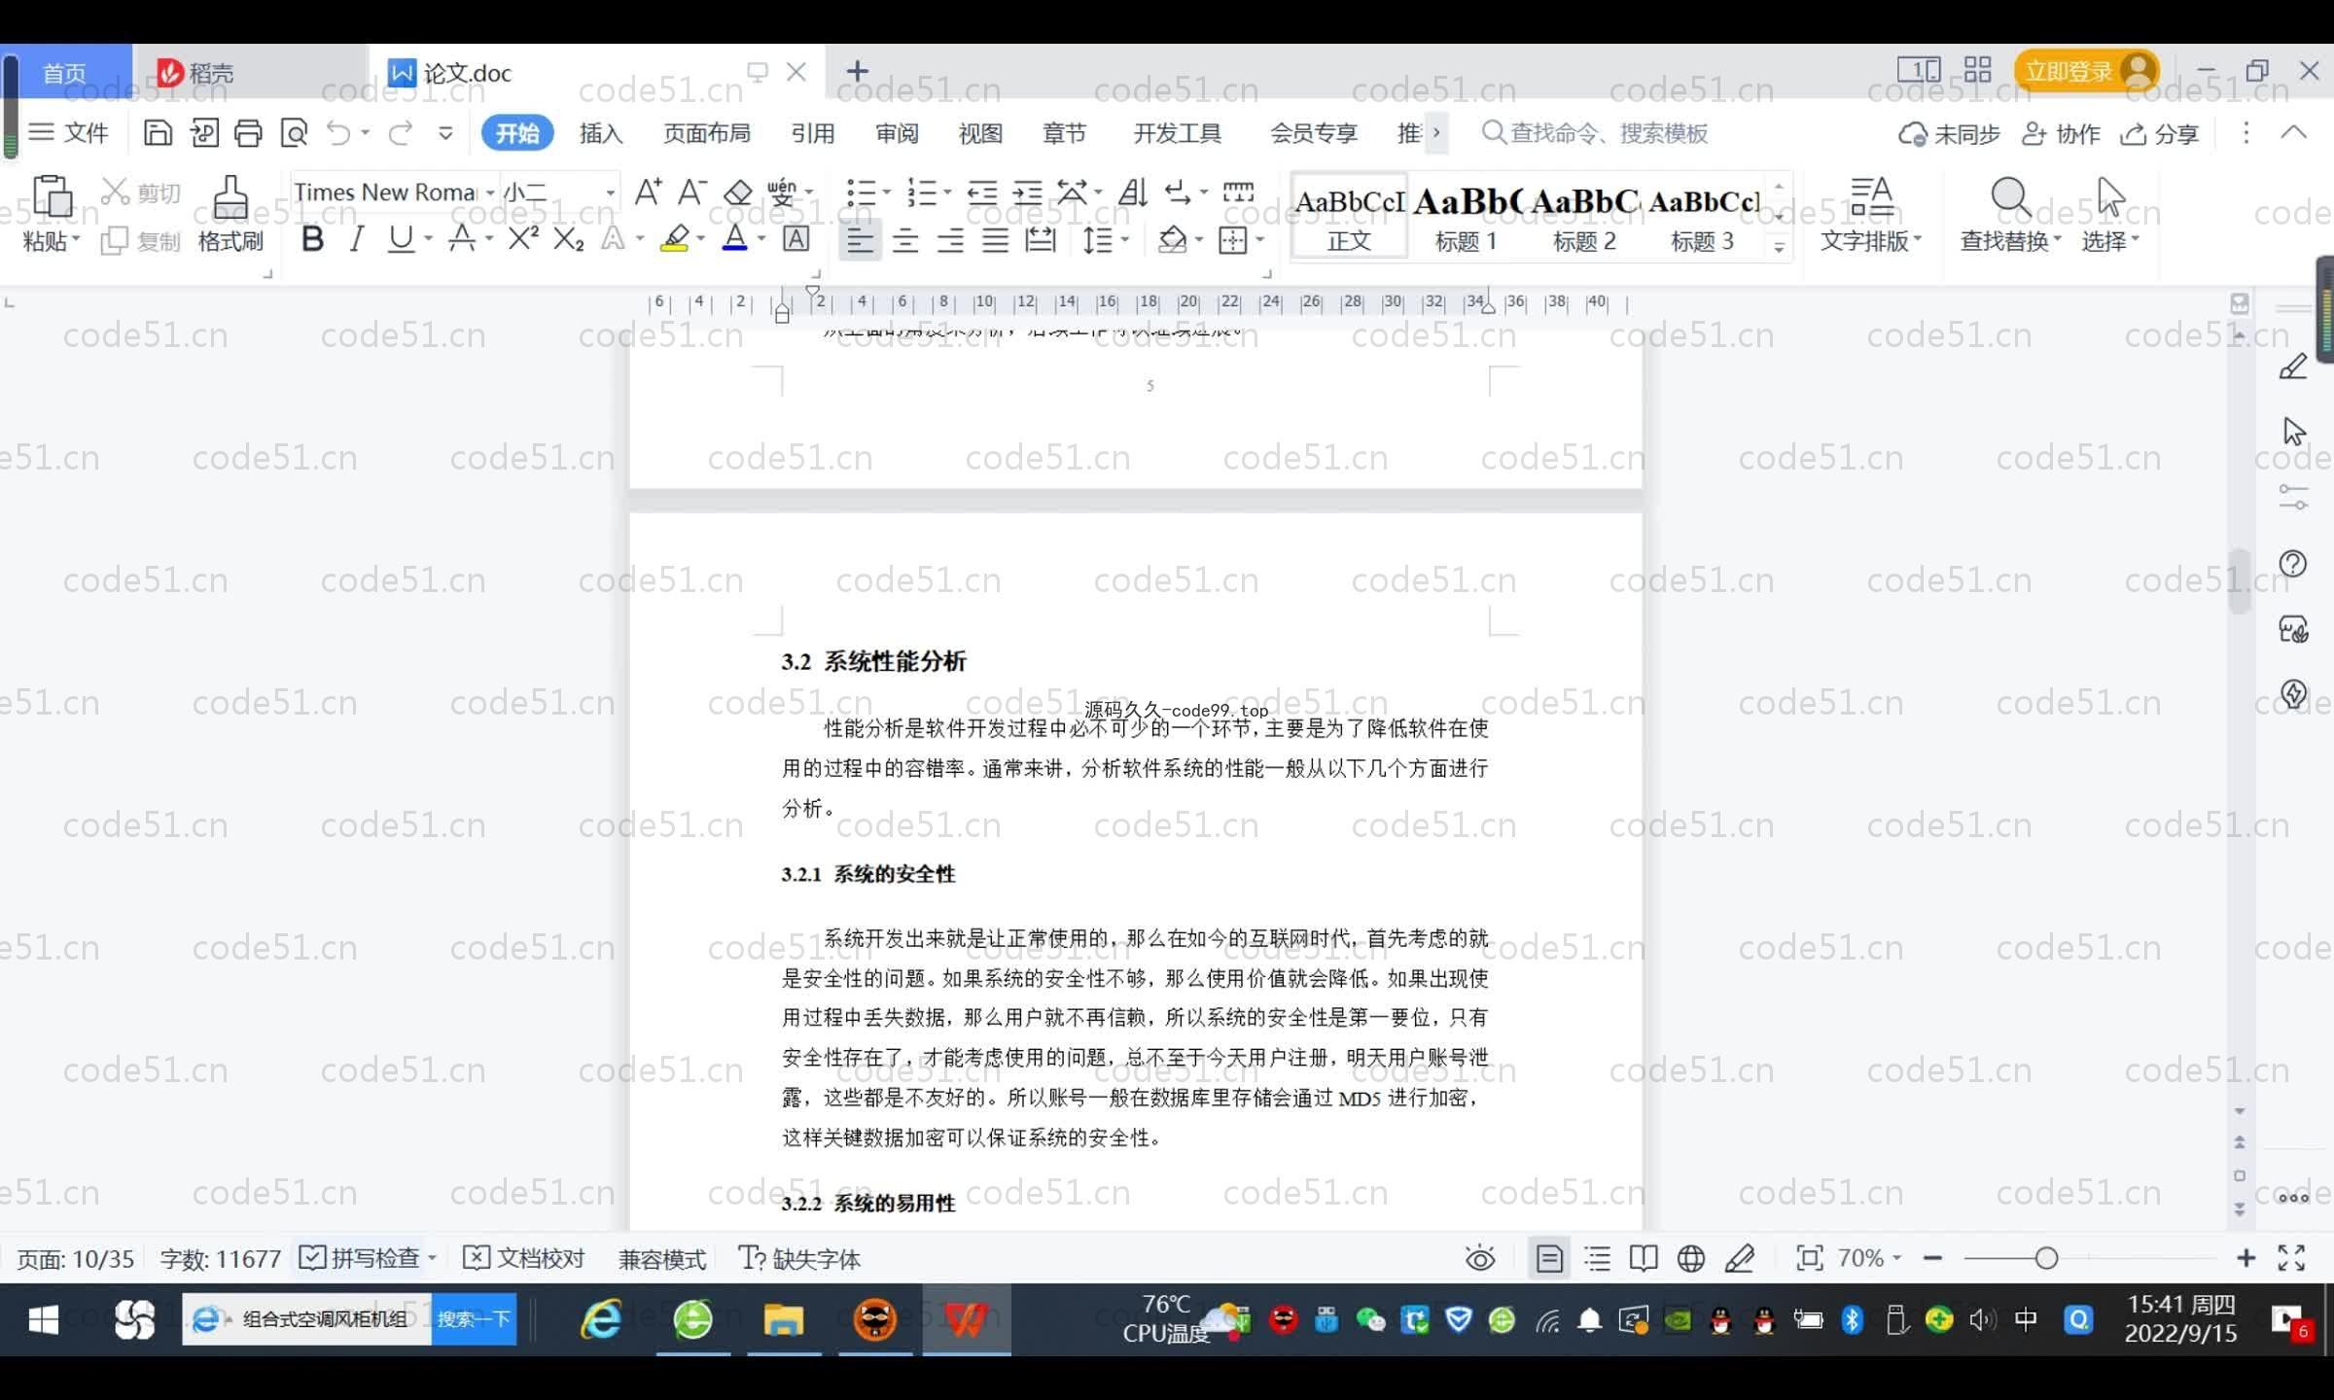Toggle justified paragraph alignment

tap(995, 239)
